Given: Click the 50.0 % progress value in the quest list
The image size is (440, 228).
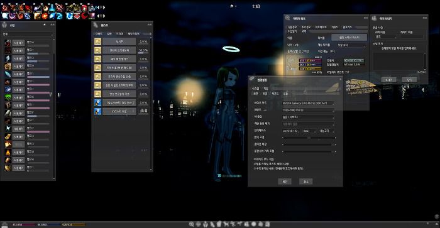Looking at the screenshot, I should click(x=143, y=50).
